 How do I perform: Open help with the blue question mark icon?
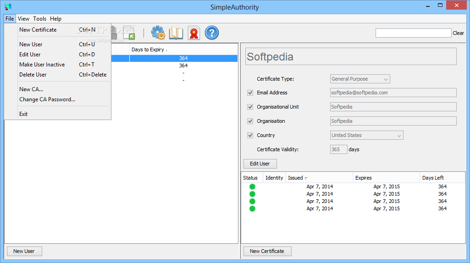pos(212,33)
